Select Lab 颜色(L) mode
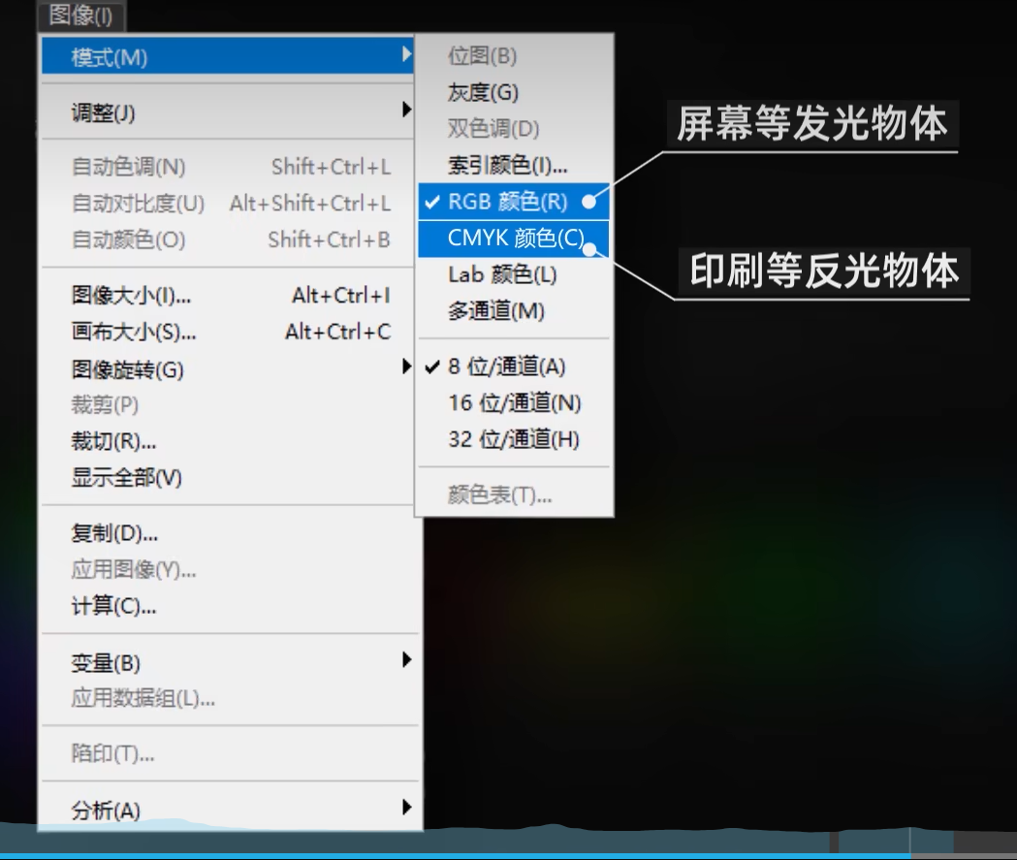This screenshot has height=860, width=1017. [x=502, y=274]
